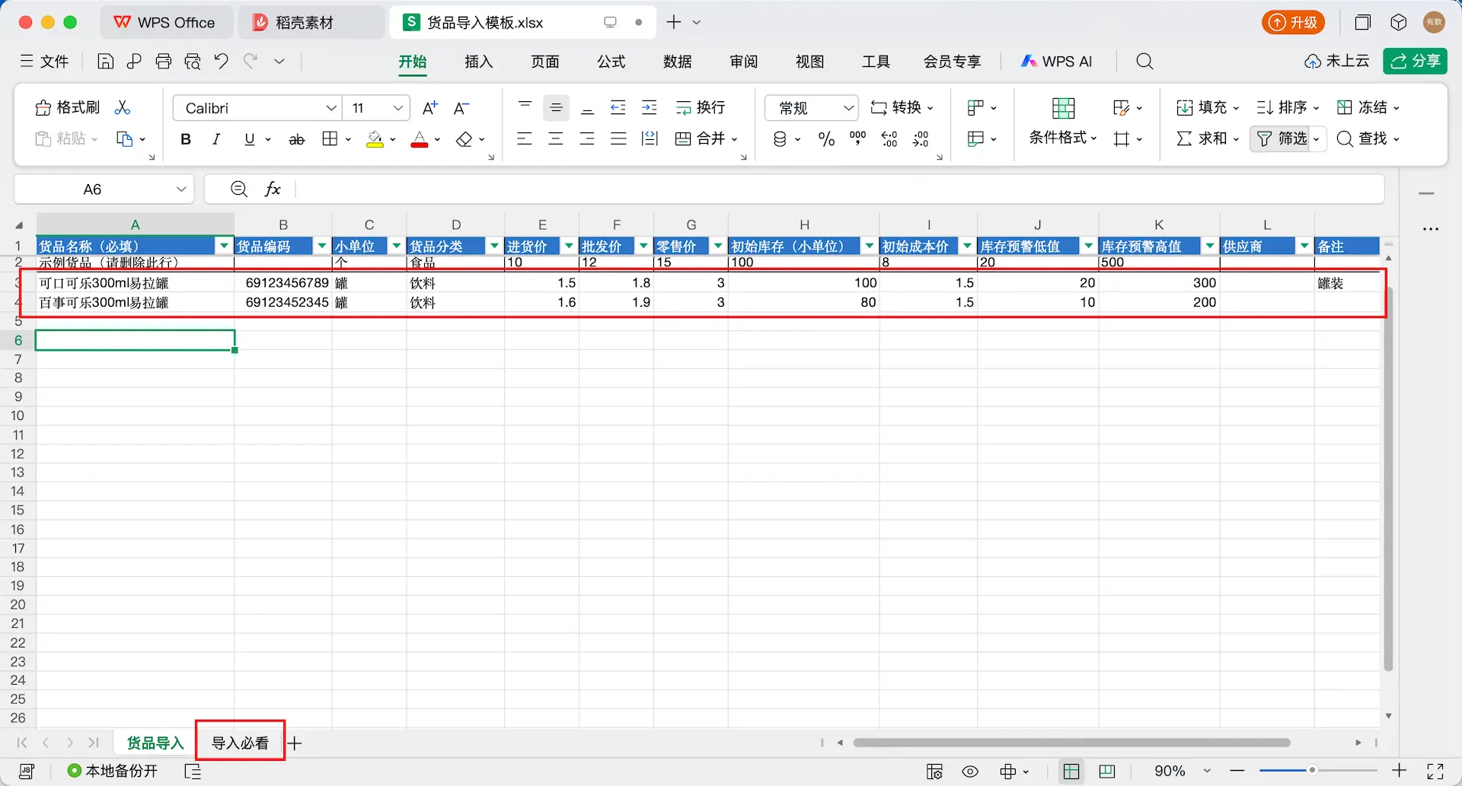Toggle the Filter (筛选) button
The image size is (1462, 786).
point(1281,138)
